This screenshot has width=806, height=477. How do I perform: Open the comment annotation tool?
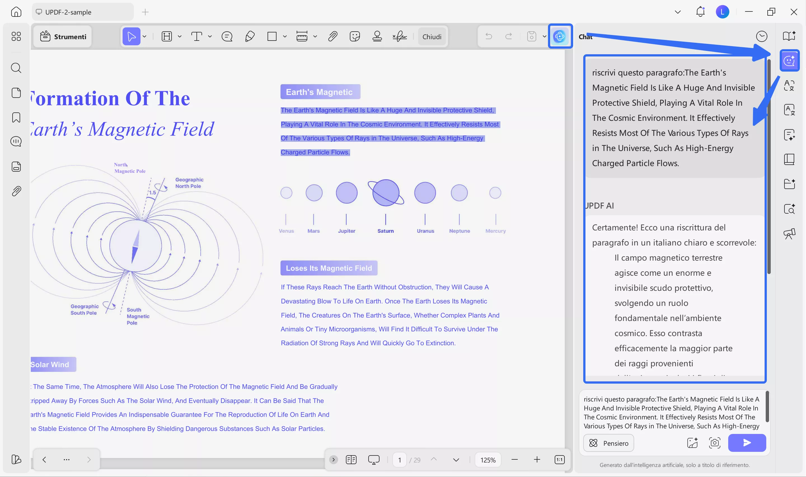click(227, 36)
